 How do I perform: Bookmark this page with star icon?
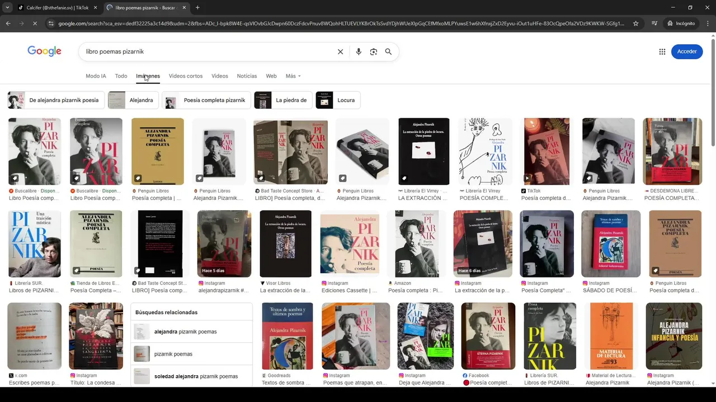[x=635, y=23]
